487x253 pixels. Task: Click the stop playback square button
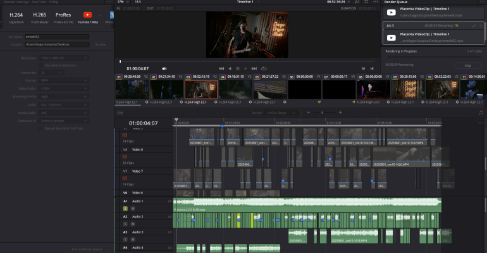tap(238, 68)
